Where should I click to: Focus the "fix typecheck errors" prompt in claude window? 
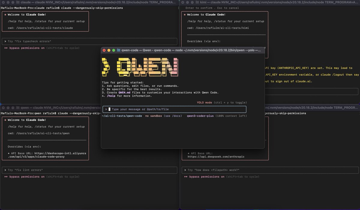point(89,41)
